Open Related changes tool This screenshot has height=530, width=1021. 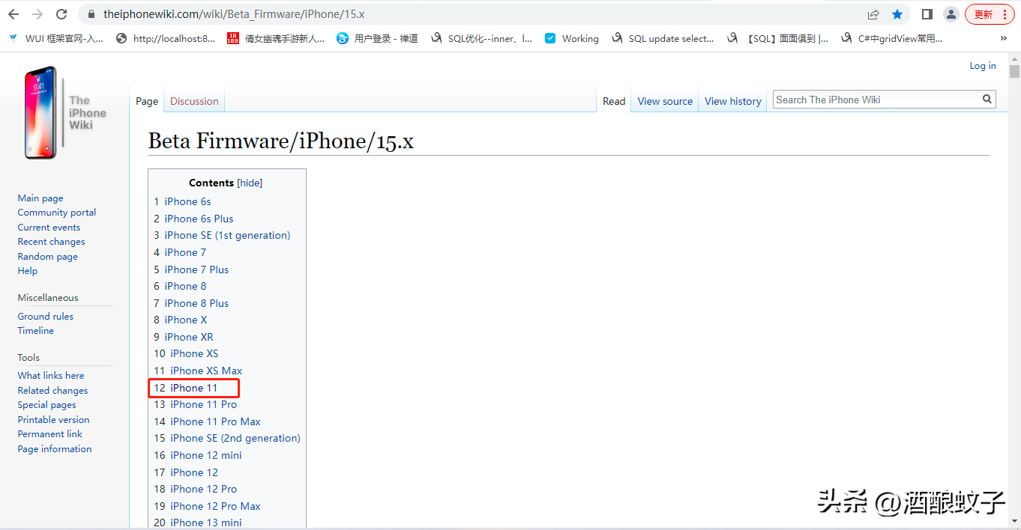click(x=52, y=391)
